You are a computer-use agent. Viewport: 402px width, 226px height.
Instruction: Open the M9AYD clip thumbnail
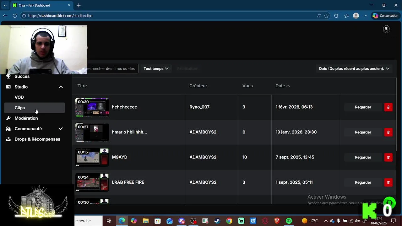click(x=92, y=157)
